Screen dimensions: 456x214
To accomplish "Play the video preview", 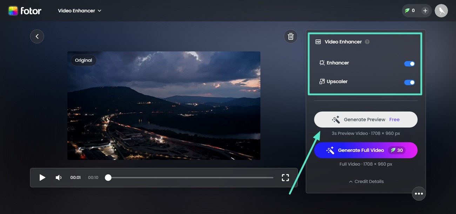I will 42,178.
